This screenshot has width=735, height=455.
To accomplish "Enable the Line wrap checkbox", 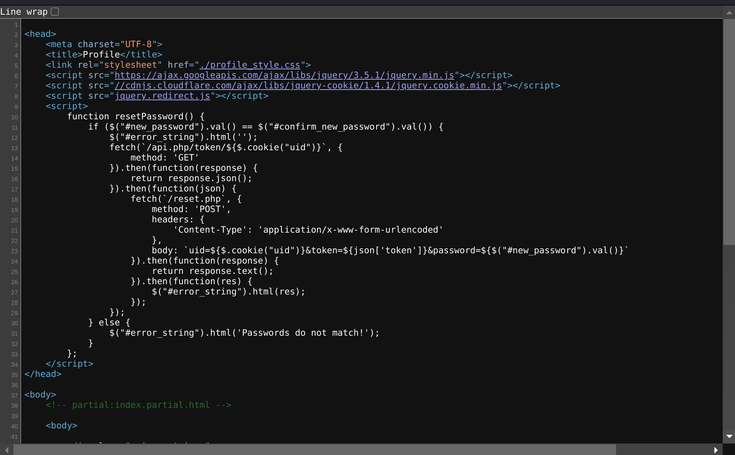I will point(55,12).
